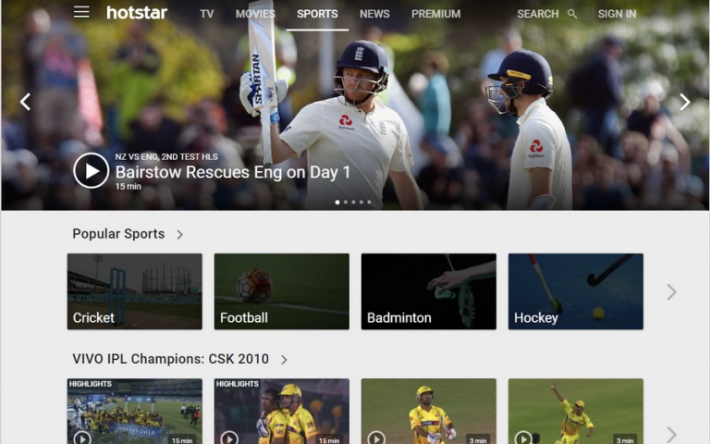Expand VIVO IPL Champions section chevron

284,360
